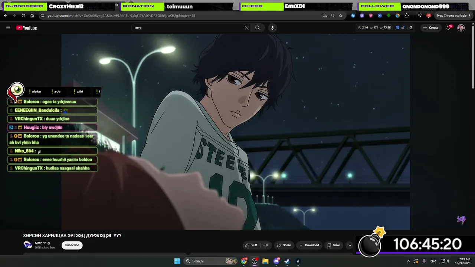Switch the ENG input language indicator
This screenshot has height=267, width=475.
coord(433,261)
